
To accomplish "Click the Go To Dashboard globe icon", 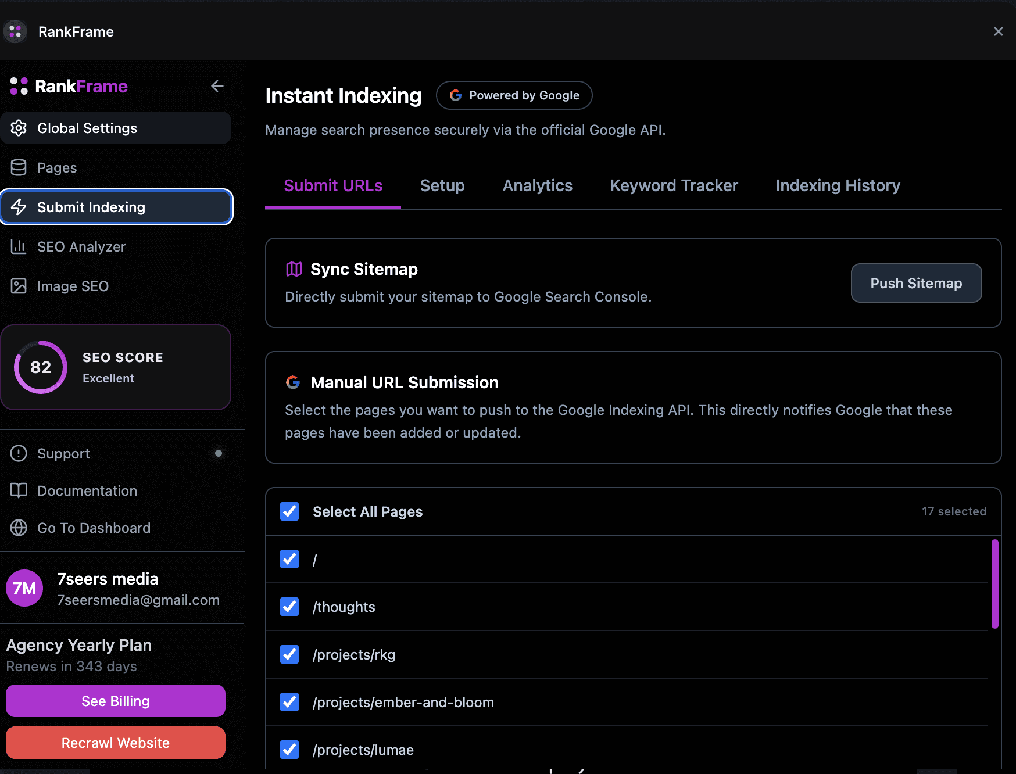I will (19, 528).
